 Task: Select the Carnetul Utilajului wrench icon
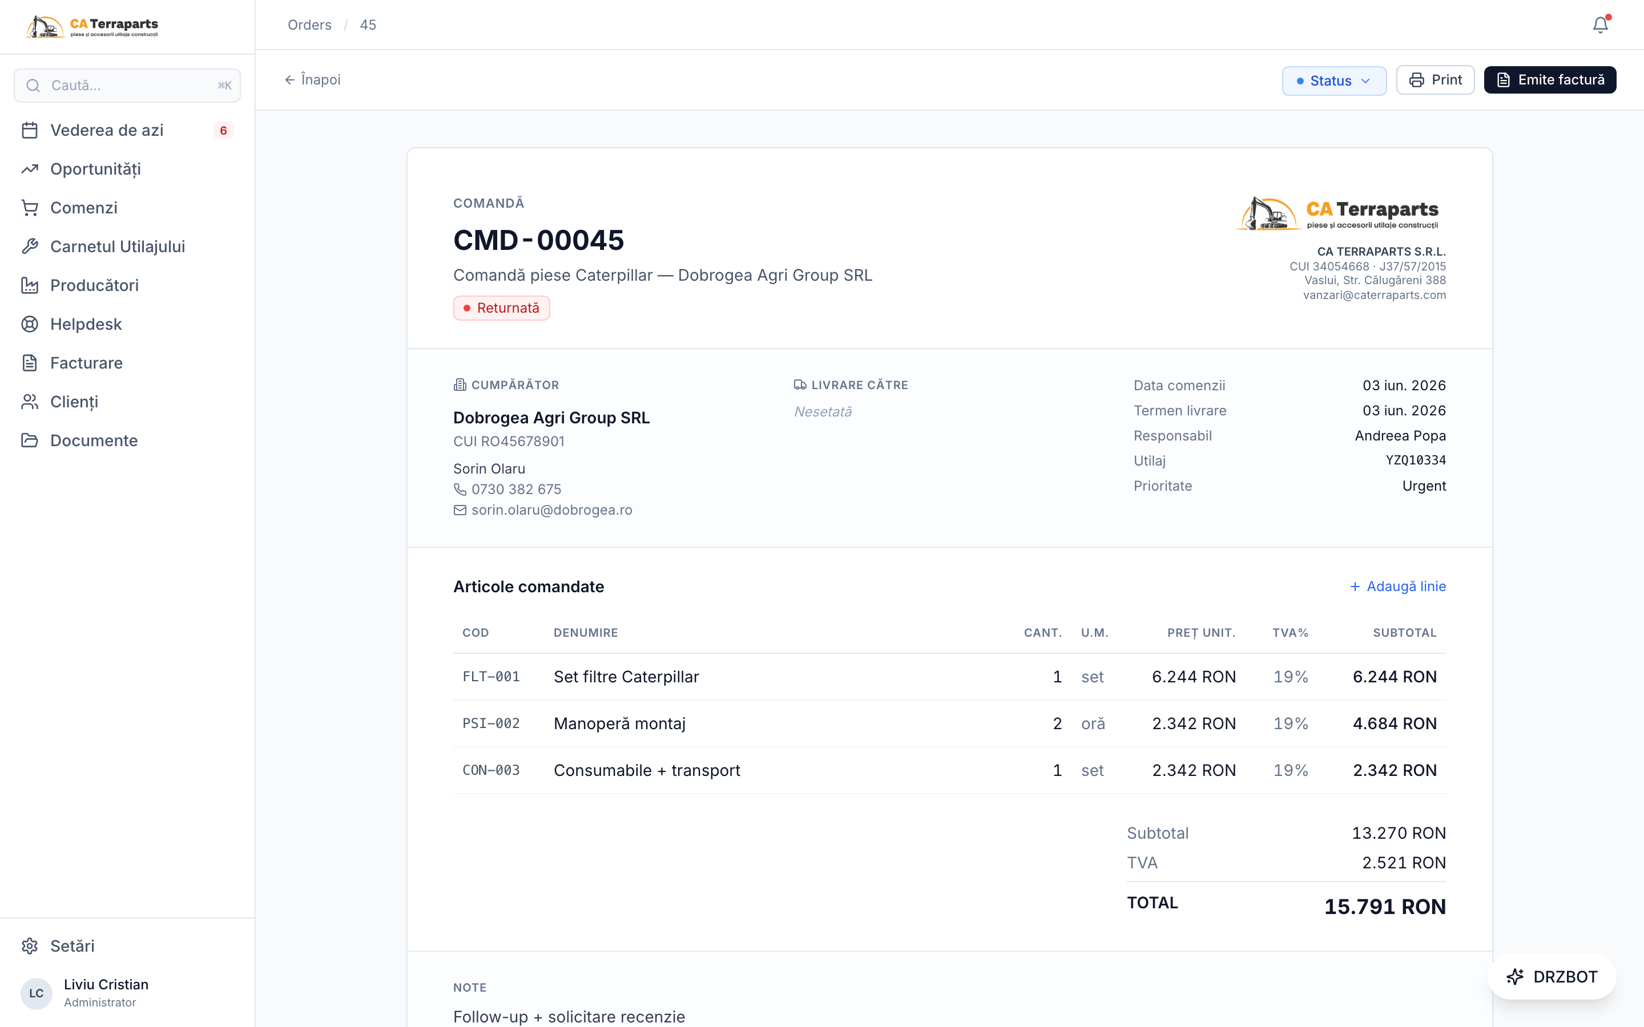pyautogui.click(x=29, y=246)
